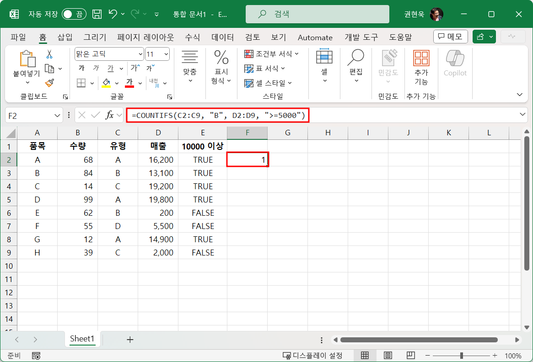
Task: Select the Sheet1 tab
Action: pyautogui.click(x=82, y=339)
